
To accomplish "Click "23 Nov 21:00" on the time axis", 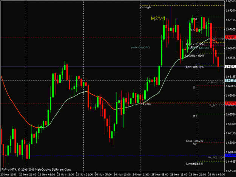I will 84,175.
